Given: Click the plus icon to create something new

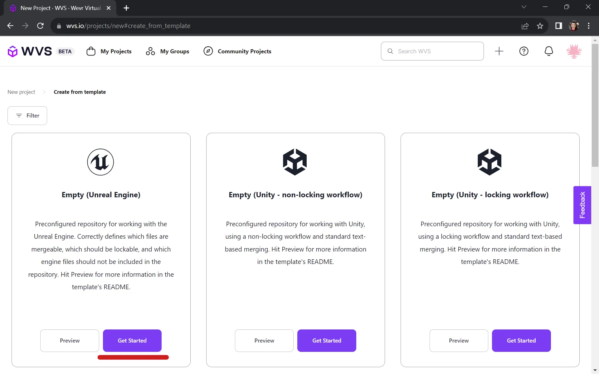Looking at the screenshot, I should [x=499, y=51].
